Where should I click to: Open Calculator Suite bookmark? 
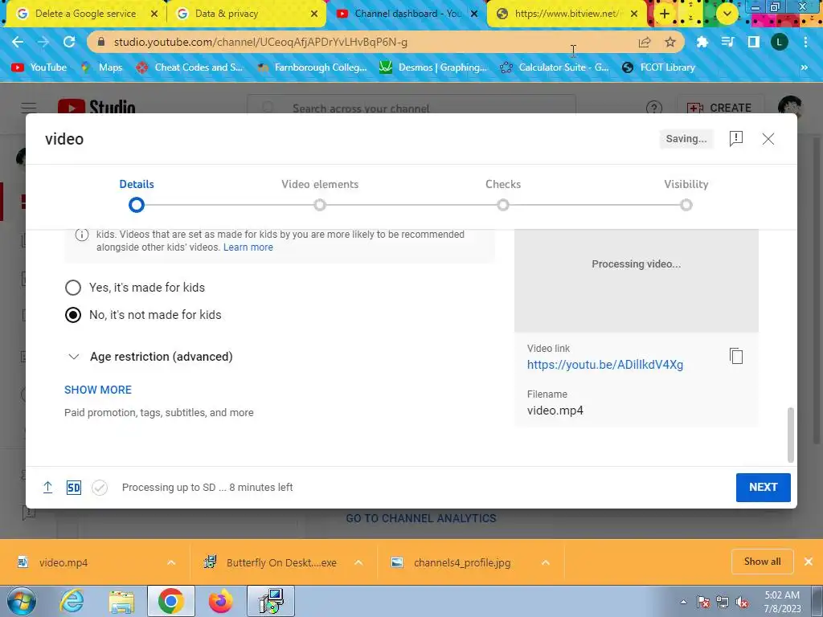pyautogui.click(x=555, y=67)
